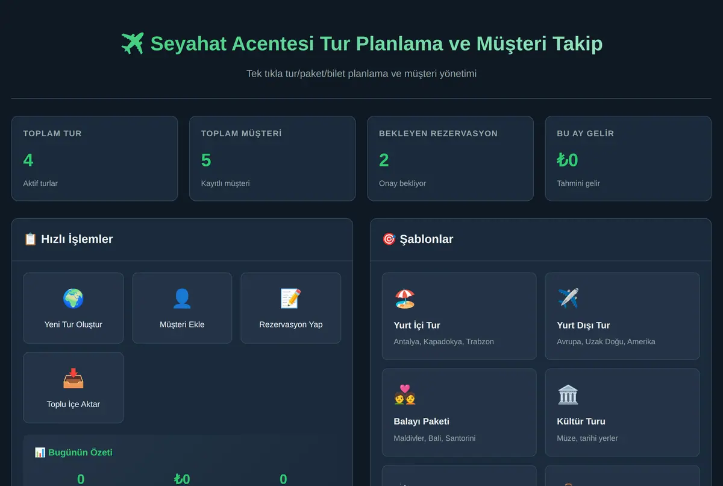Click the Bugünün Özeti heading text
Viewport: 723px width, 486px height.
coord(80,452)
